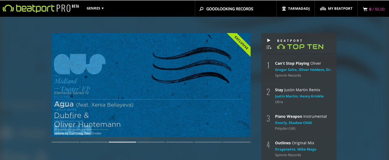Open track Piano Weapon Instrumental
This screenshot has width=389, height=160.
tap(301, 116)
